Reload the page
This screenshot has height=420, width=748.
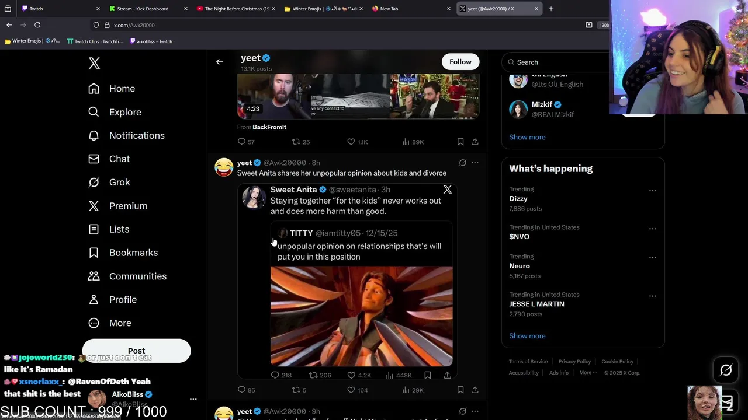click(x=37, y=25)
